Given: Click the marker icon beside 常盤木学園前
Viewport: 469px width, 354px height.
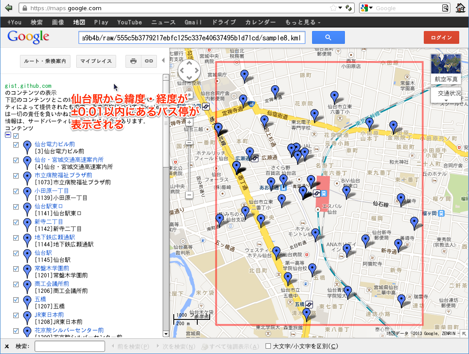Looking at the screenshot, I should click(x=27, y=272).
